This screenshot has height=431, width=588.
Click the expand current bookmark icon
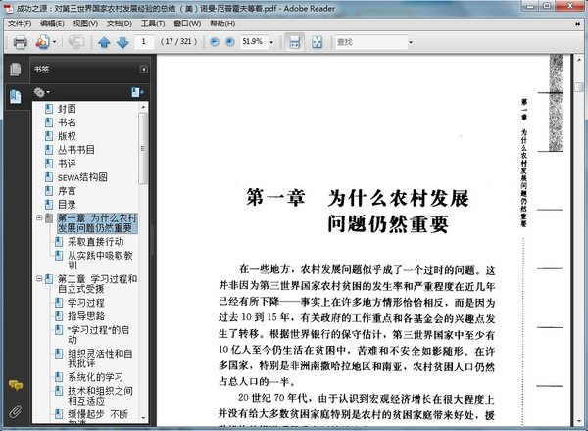137,92
